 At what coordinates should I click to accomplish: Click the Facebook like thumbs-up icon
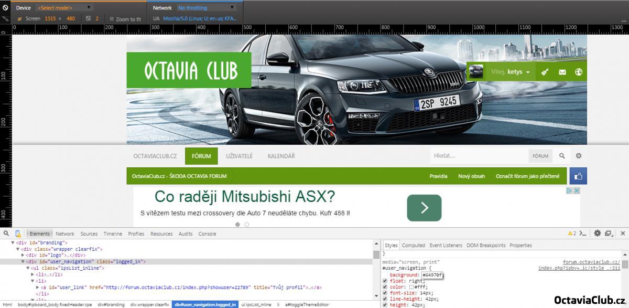pyautogui.click(x=578, y=176)
